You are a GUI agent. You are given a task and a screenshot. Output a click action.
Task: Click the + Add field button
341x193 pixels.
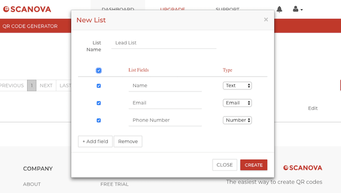click(95, 141)
